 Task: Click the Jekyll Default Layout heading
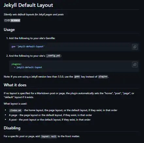pyautogui.click(x=28, y=5)
